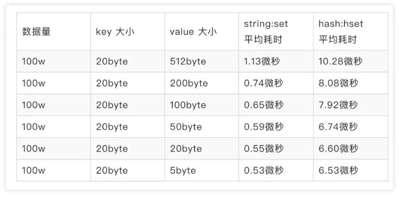Select the 10.28微秒 cell
Viewport: 407px width, 198px height.
tap(350, 61)
